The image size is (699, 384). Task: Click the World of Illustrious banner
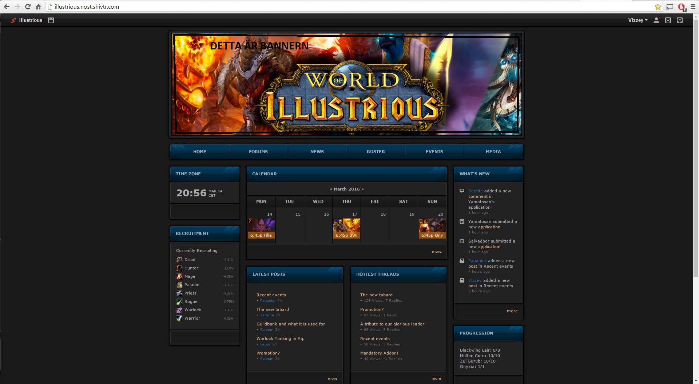coord(347,84)
